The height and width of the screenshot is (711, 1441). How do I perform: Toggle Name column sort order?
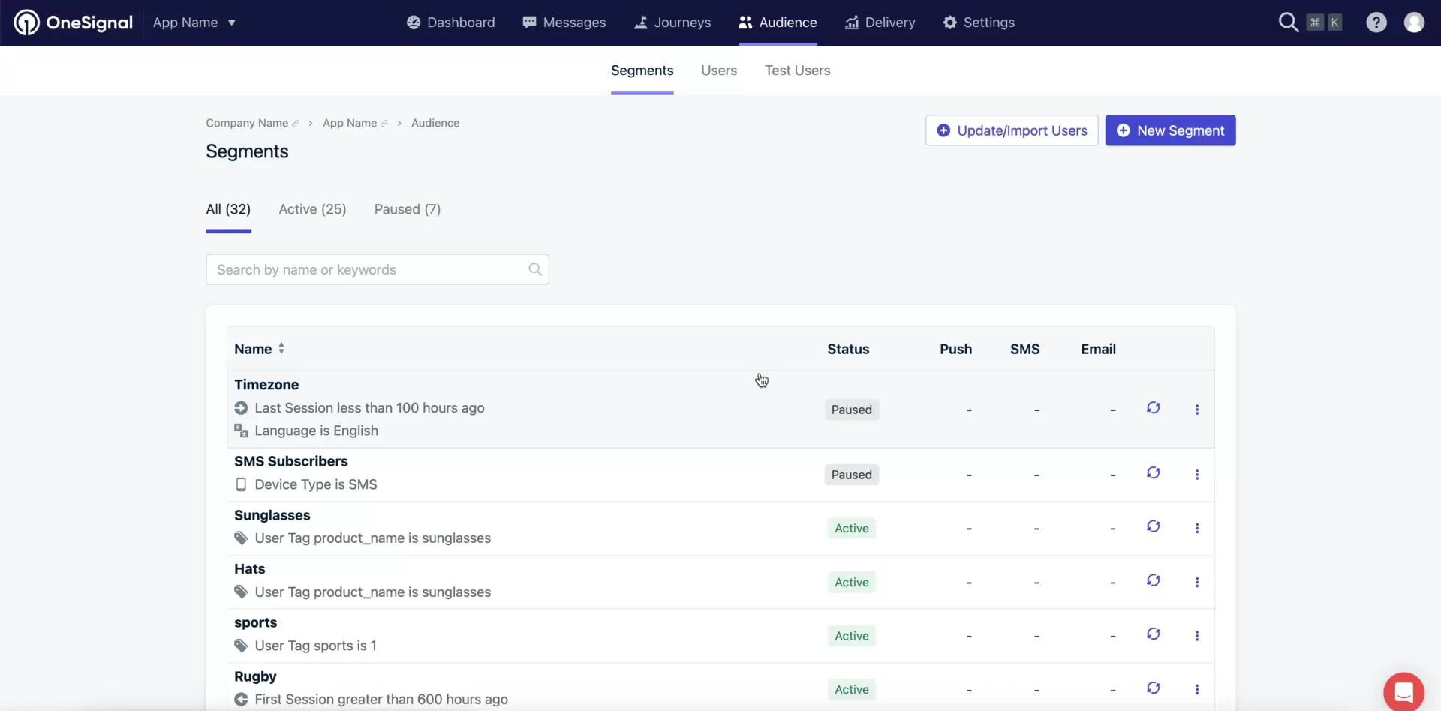[281, 348]
